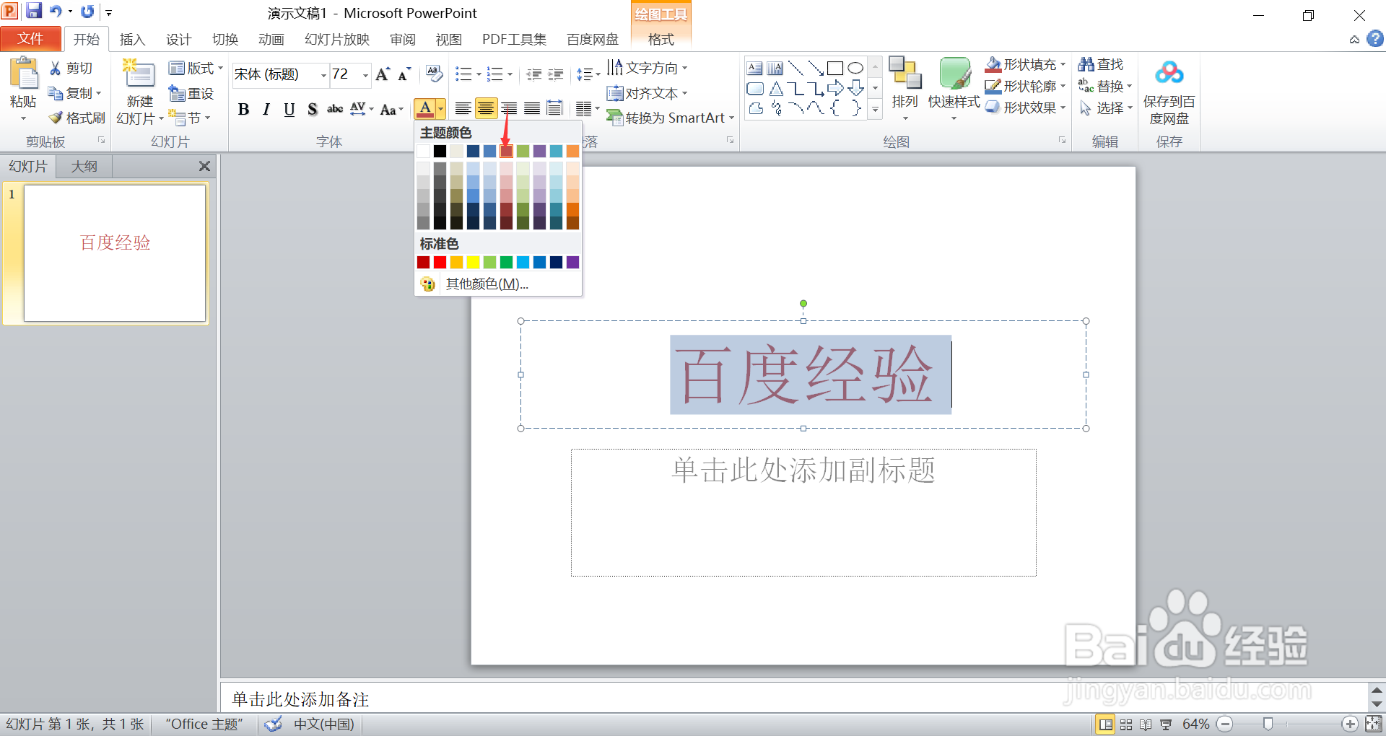This screenshot has height=736, width=1386.
Task: Toggle Bold formatting
Action: click(243, 110)
